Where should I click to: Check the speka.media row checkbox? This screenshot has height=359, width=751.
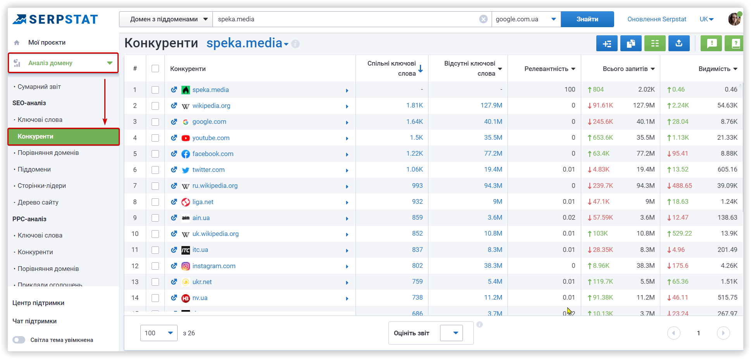(x=155, y=90)
